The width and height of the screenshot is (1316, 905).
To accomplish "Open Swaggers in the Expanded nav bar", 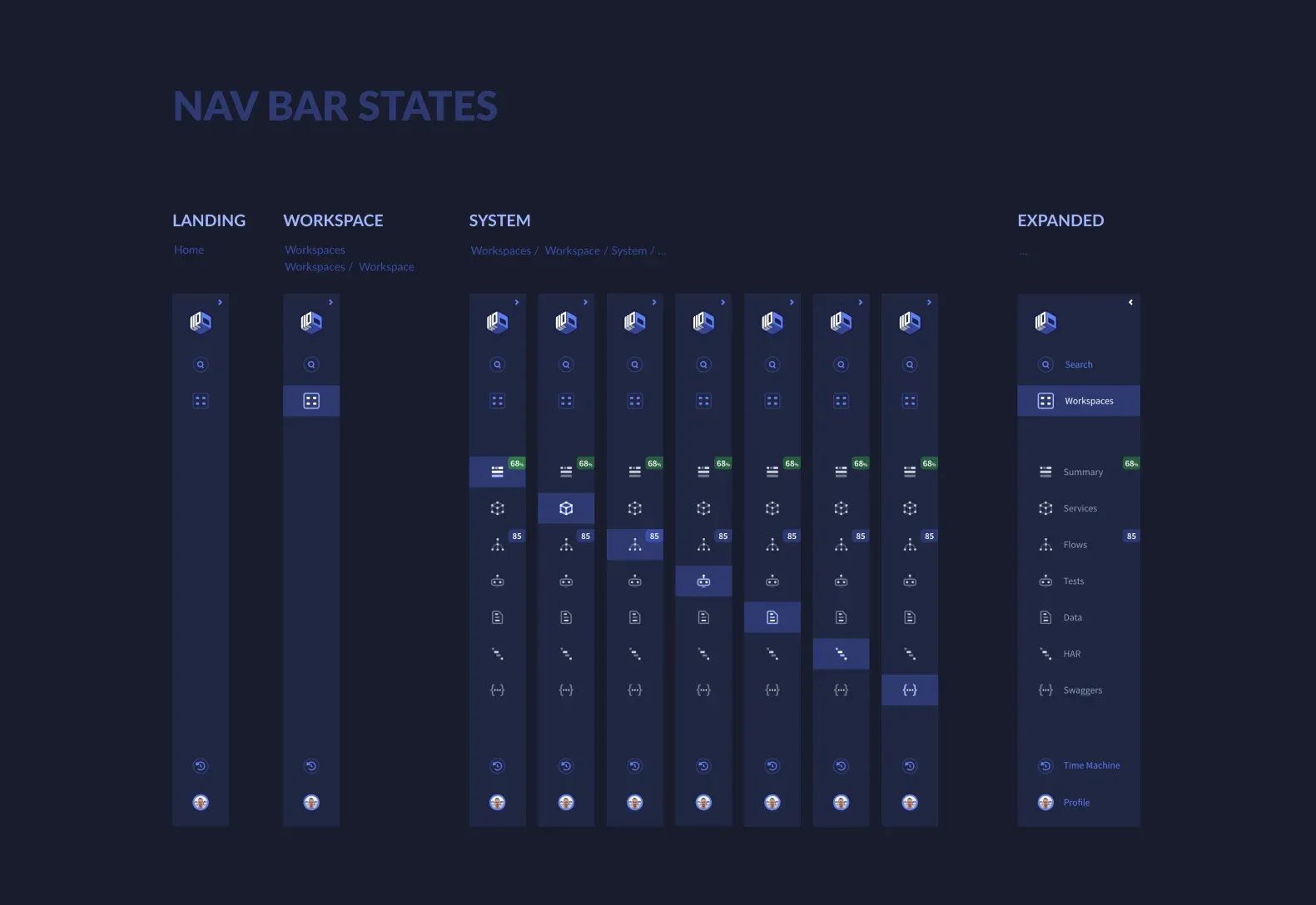I will (1081, 690).
